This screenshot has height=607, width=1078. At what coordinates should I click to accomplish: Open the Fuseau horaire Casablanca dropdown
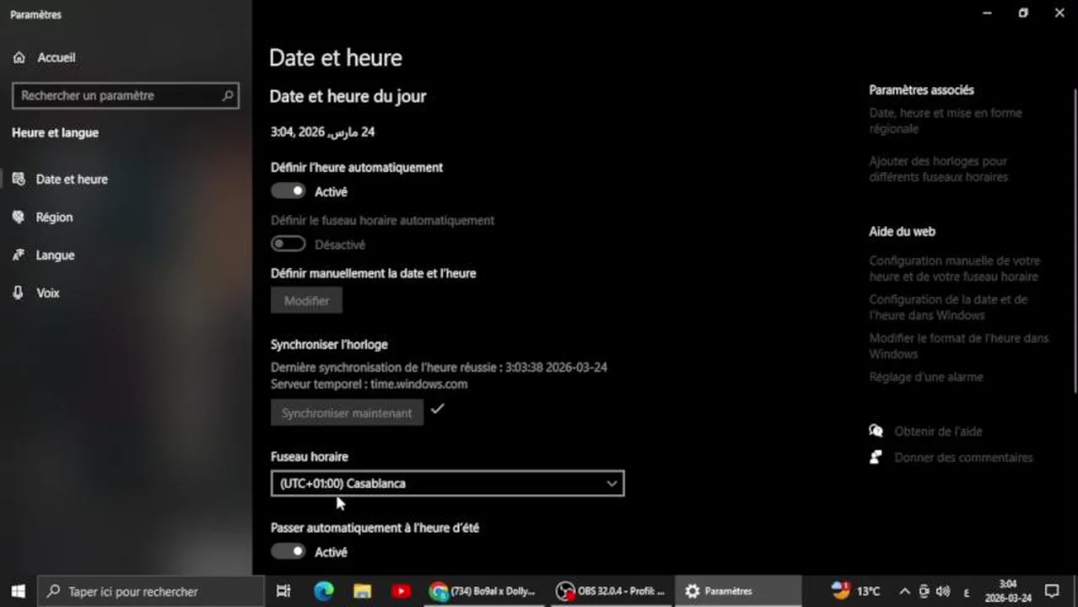coord(447,483)
